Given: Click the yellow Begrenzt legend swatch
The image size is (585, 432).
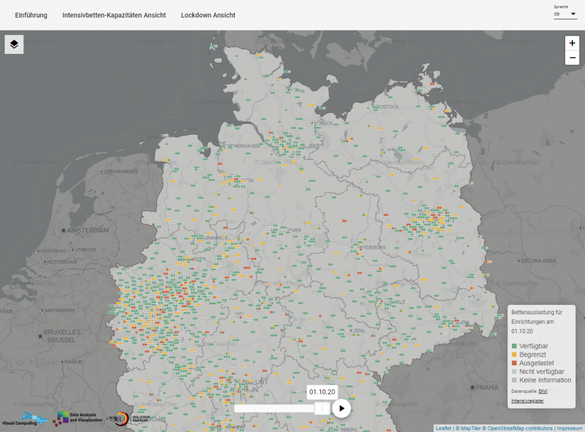Looking at the screenshot, I should tap(514, 355).
